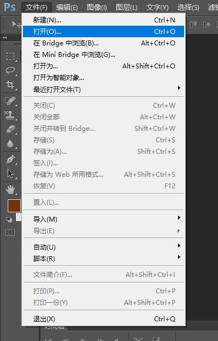The width and height of the screenshot is (218, 341).
Task: Select the Clone Stamp tool
Action: coord(10,115)
